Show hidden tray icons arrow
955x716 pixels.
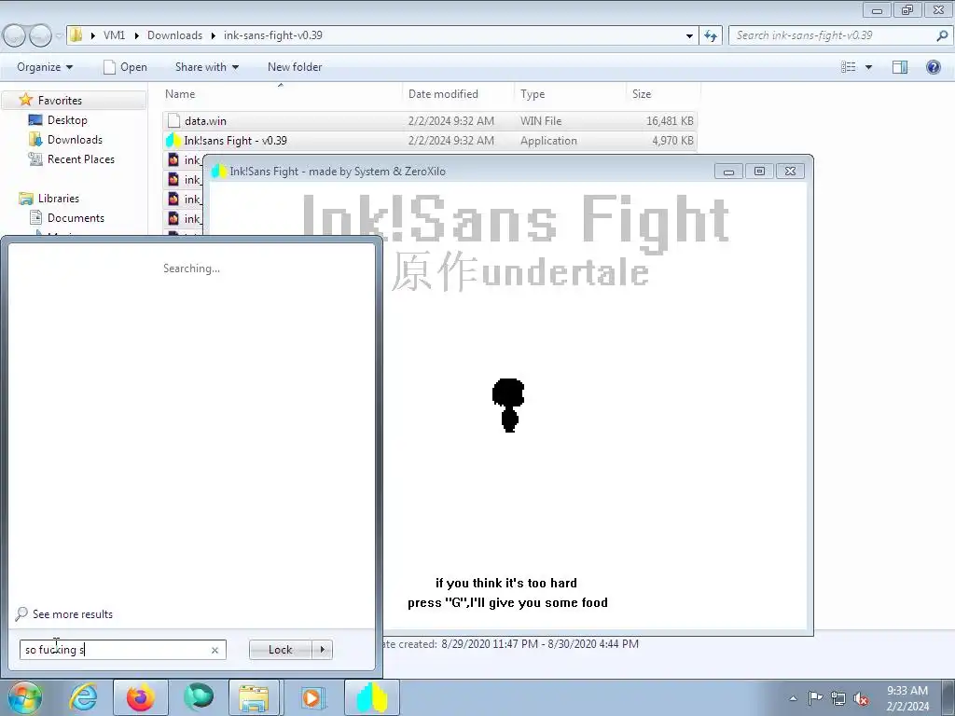click(793, 698)
